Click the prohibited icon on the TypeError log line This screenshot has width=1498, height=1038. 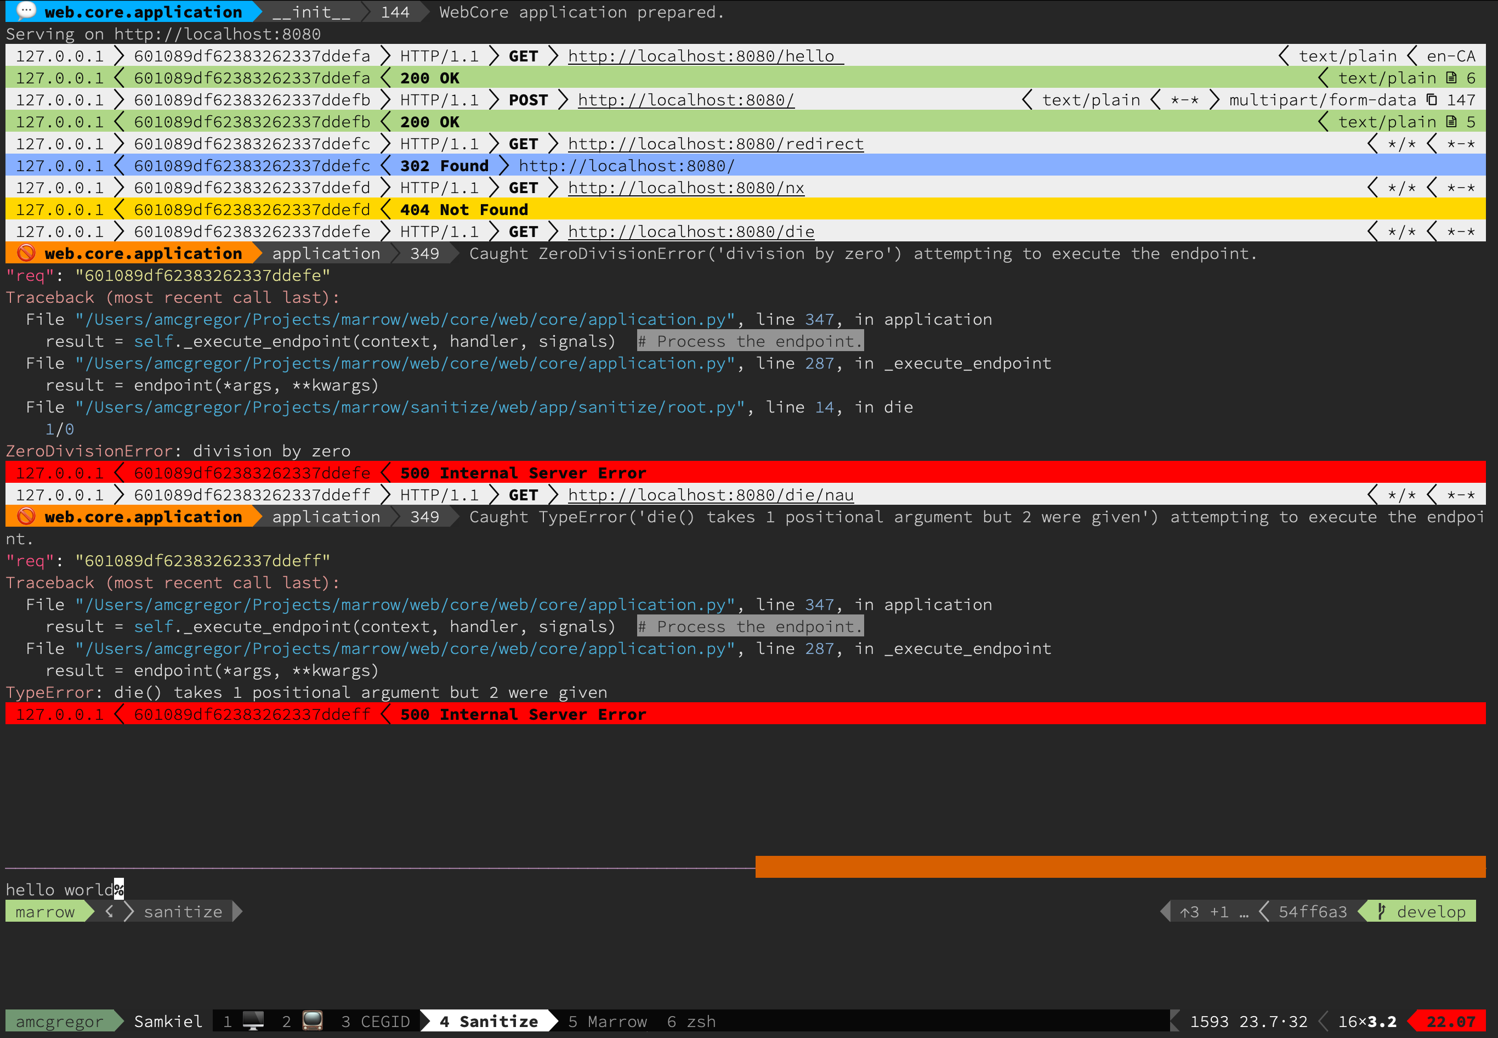(x=26, y=516)
